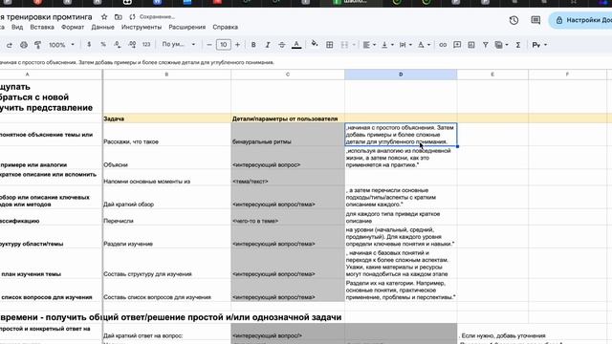This screenshot has width=612, height=344.
Task: Click the font size field showing 10
Action: point(223,45)
